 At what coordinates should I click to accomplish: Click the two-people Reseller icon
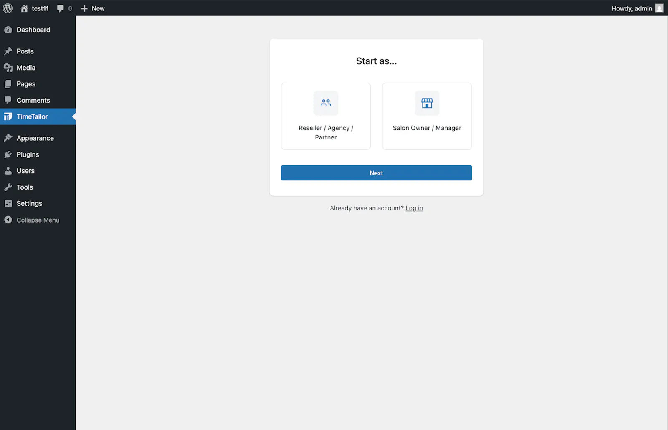pos(326,103)
